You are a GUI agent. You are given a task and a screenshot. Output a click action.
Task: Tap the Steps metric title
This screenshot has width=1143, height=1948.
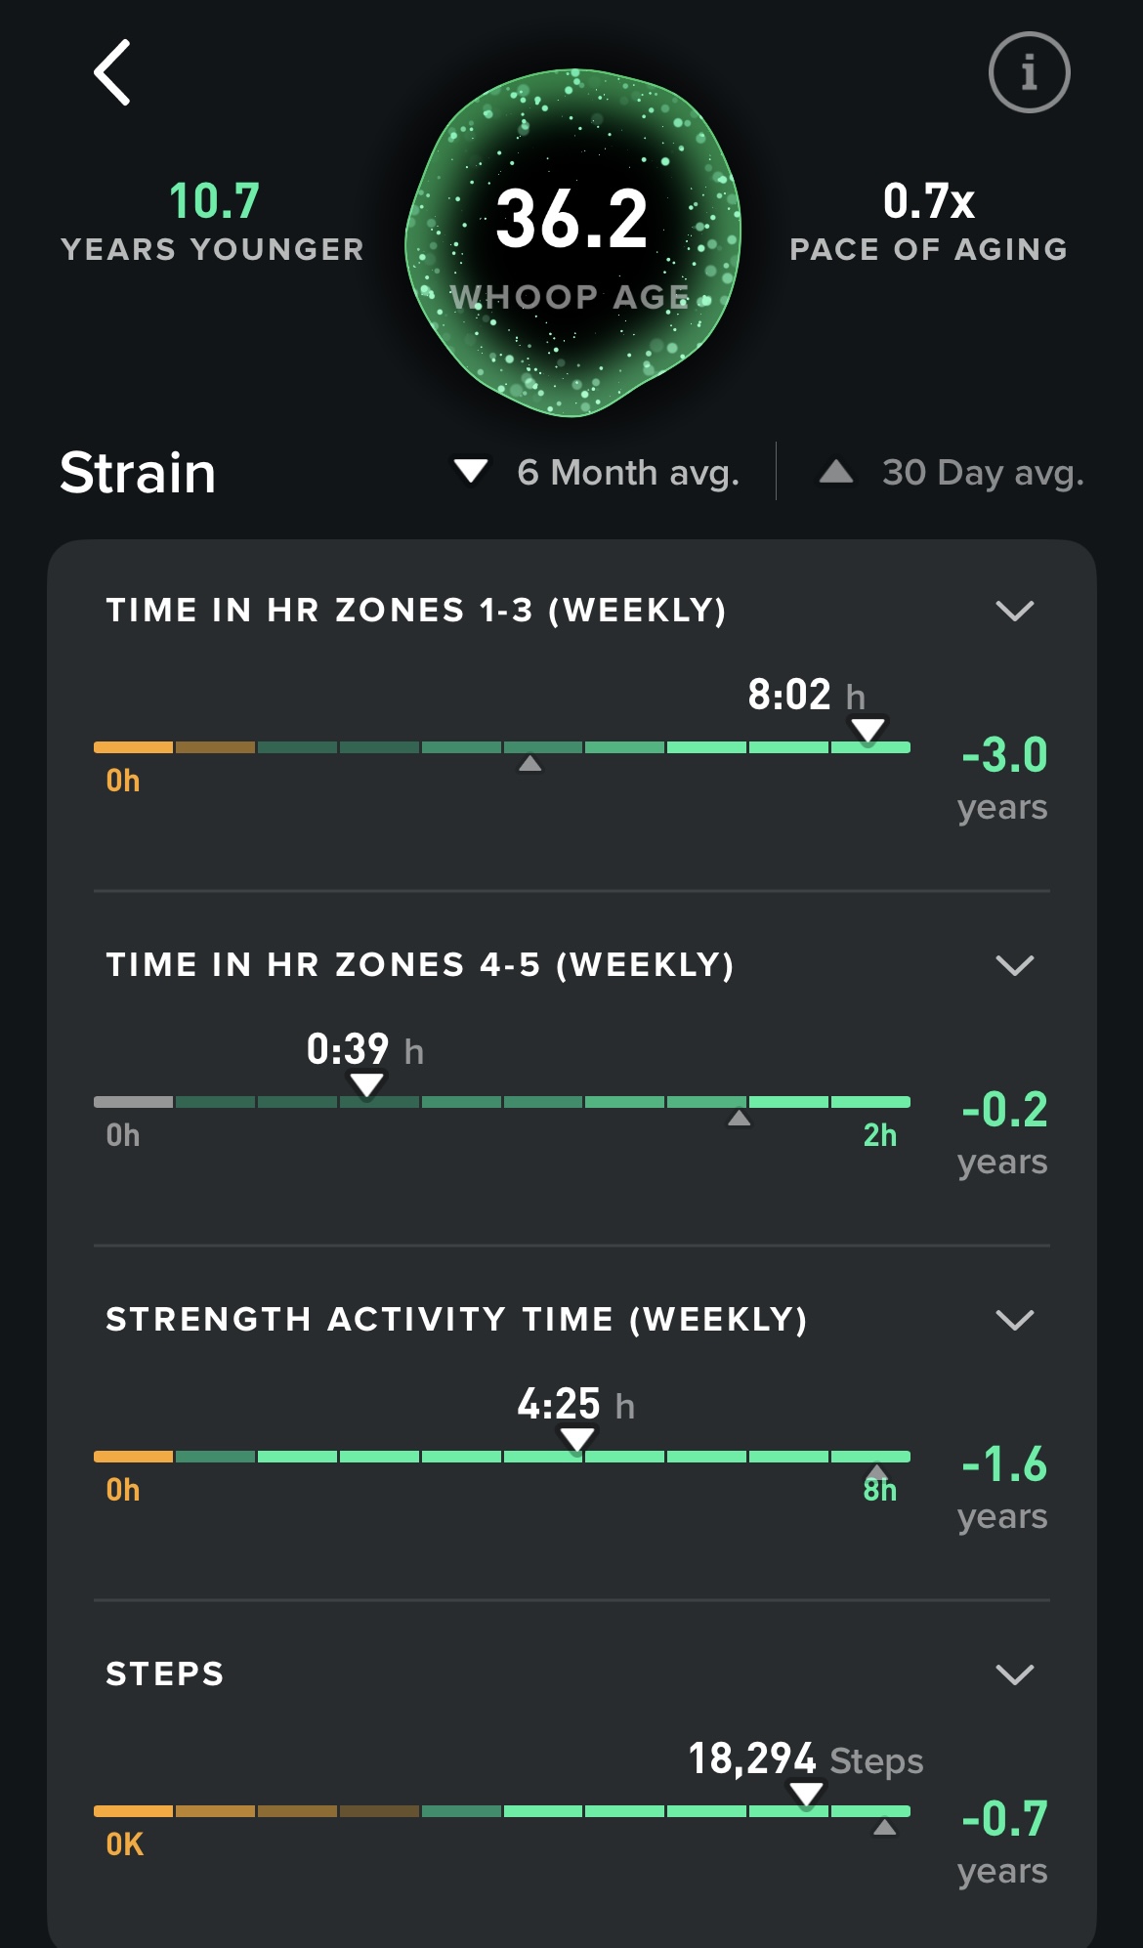[x=165, y=1674]
